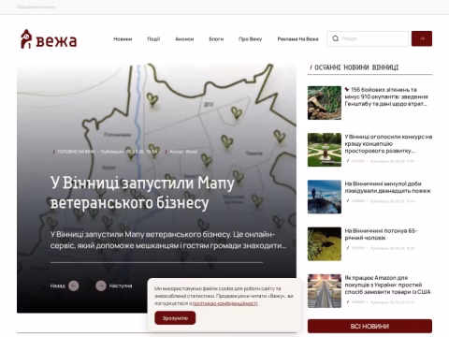Focus the Пошук search field

pyautogui.click(x=368, y=38)
